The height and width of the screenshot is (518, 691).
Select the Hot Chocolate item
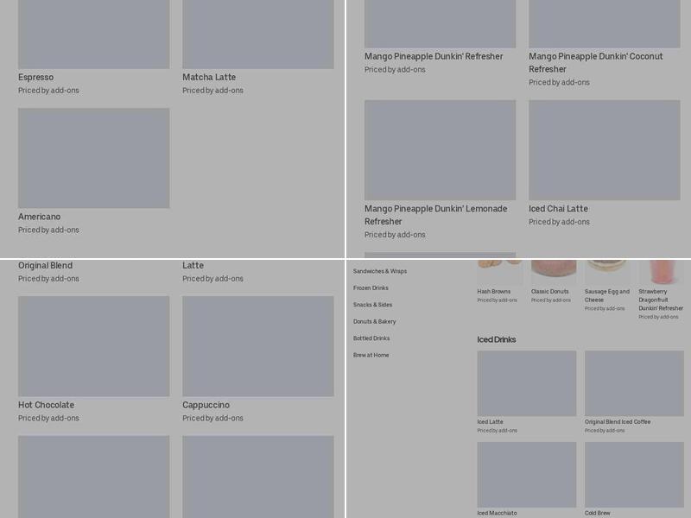93,346
